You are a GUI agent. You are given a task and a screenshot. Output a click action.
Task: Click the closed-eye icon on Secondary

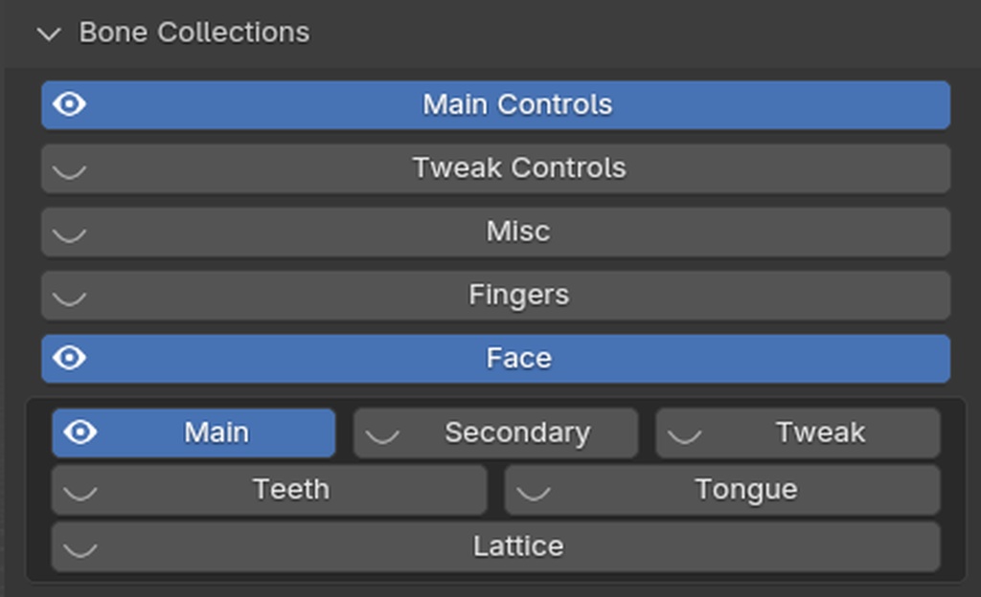click(x=382, y=435)
